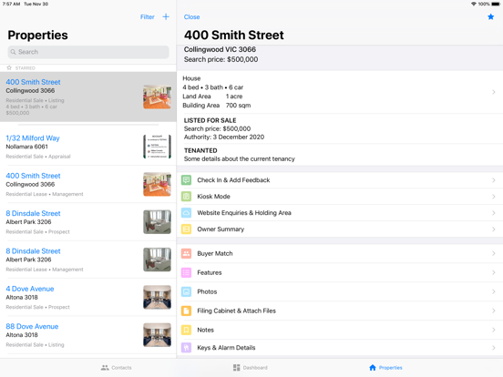
Task: Click the search magnifier icon
Action: pyautogui.click(x=13, y=52)
